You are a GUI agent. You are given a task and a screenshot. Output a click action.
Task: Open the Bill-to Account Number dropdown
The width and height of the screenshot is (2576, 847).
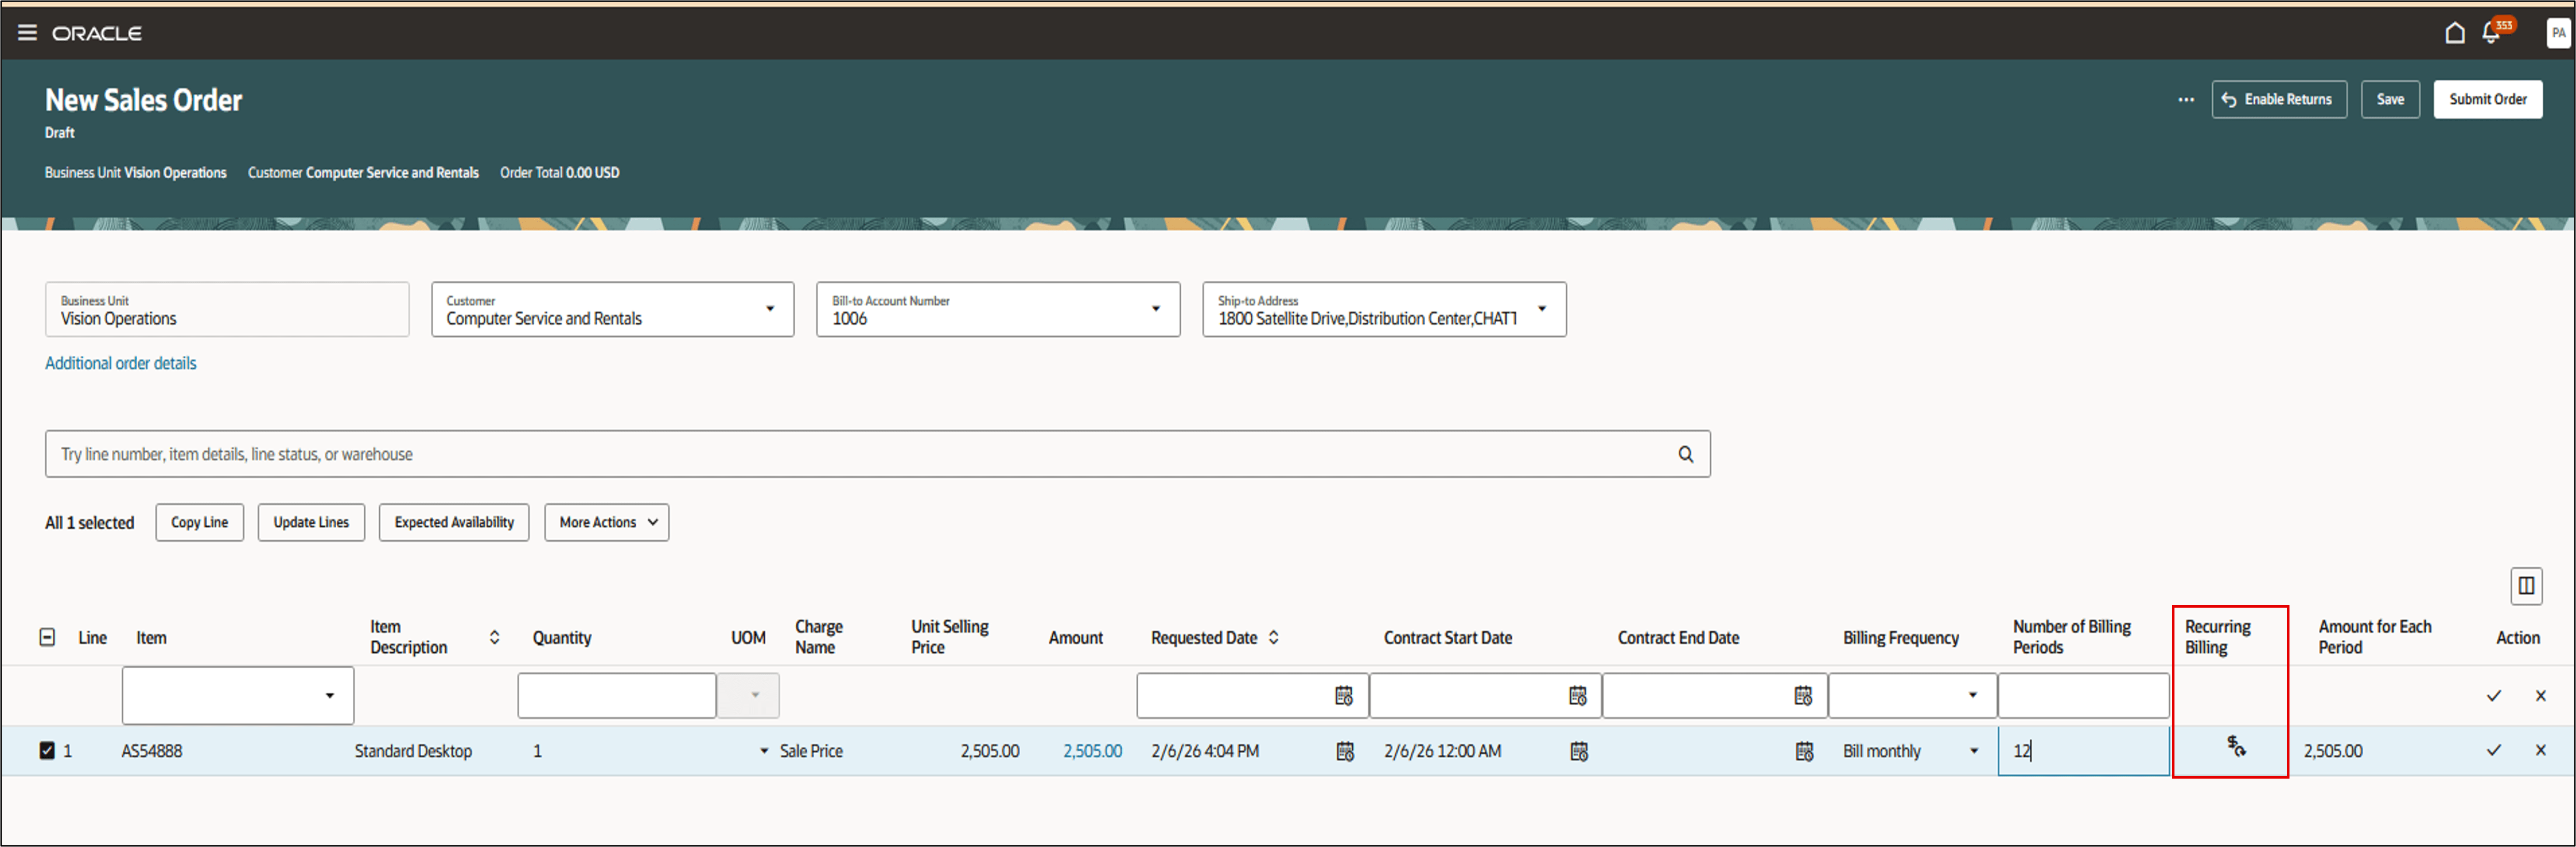tap(1155, 309)
